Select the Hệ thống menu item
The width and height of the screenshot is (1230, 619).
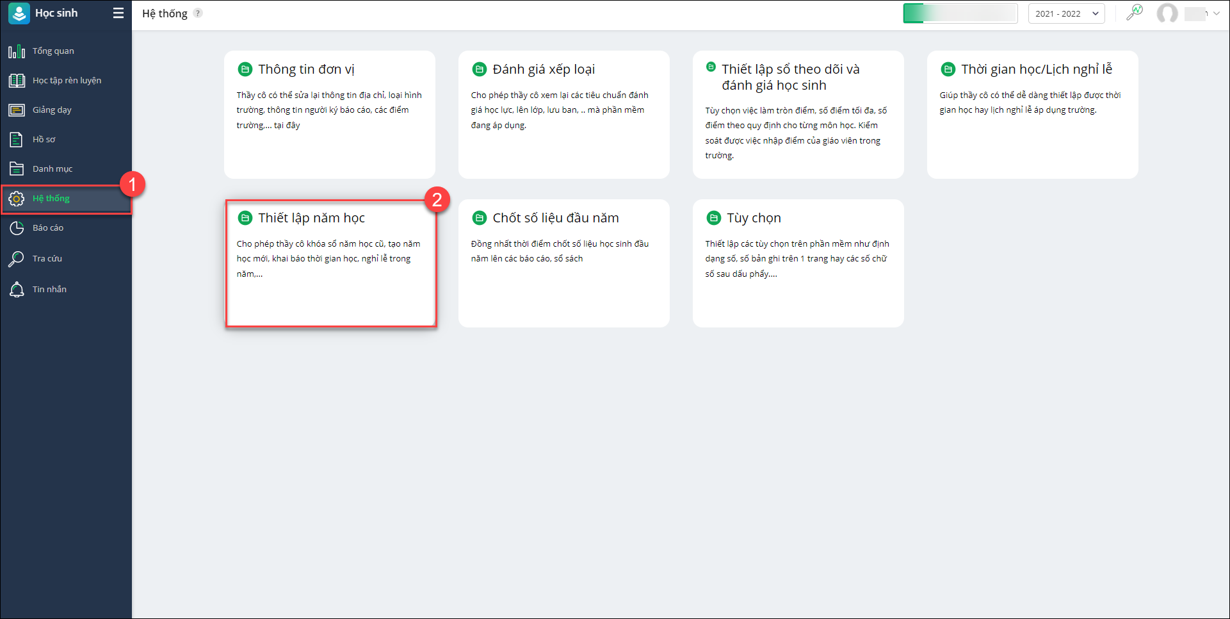tap(67, 199)
